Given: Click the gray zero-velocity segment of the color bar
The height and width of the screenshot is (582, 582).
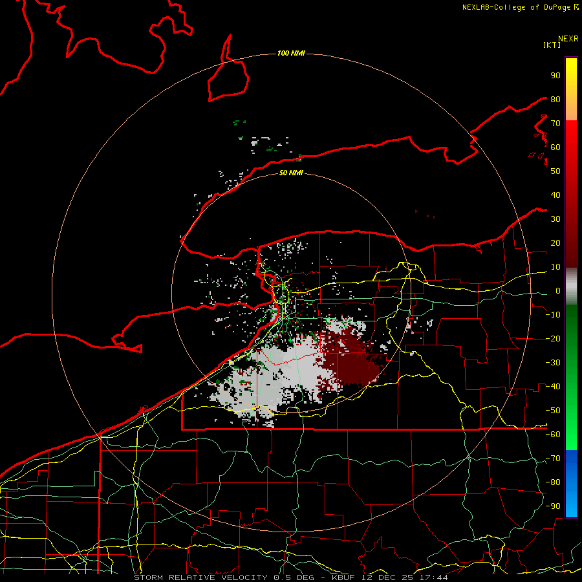Looking at the screenshot, I should (x=571, y=286).
